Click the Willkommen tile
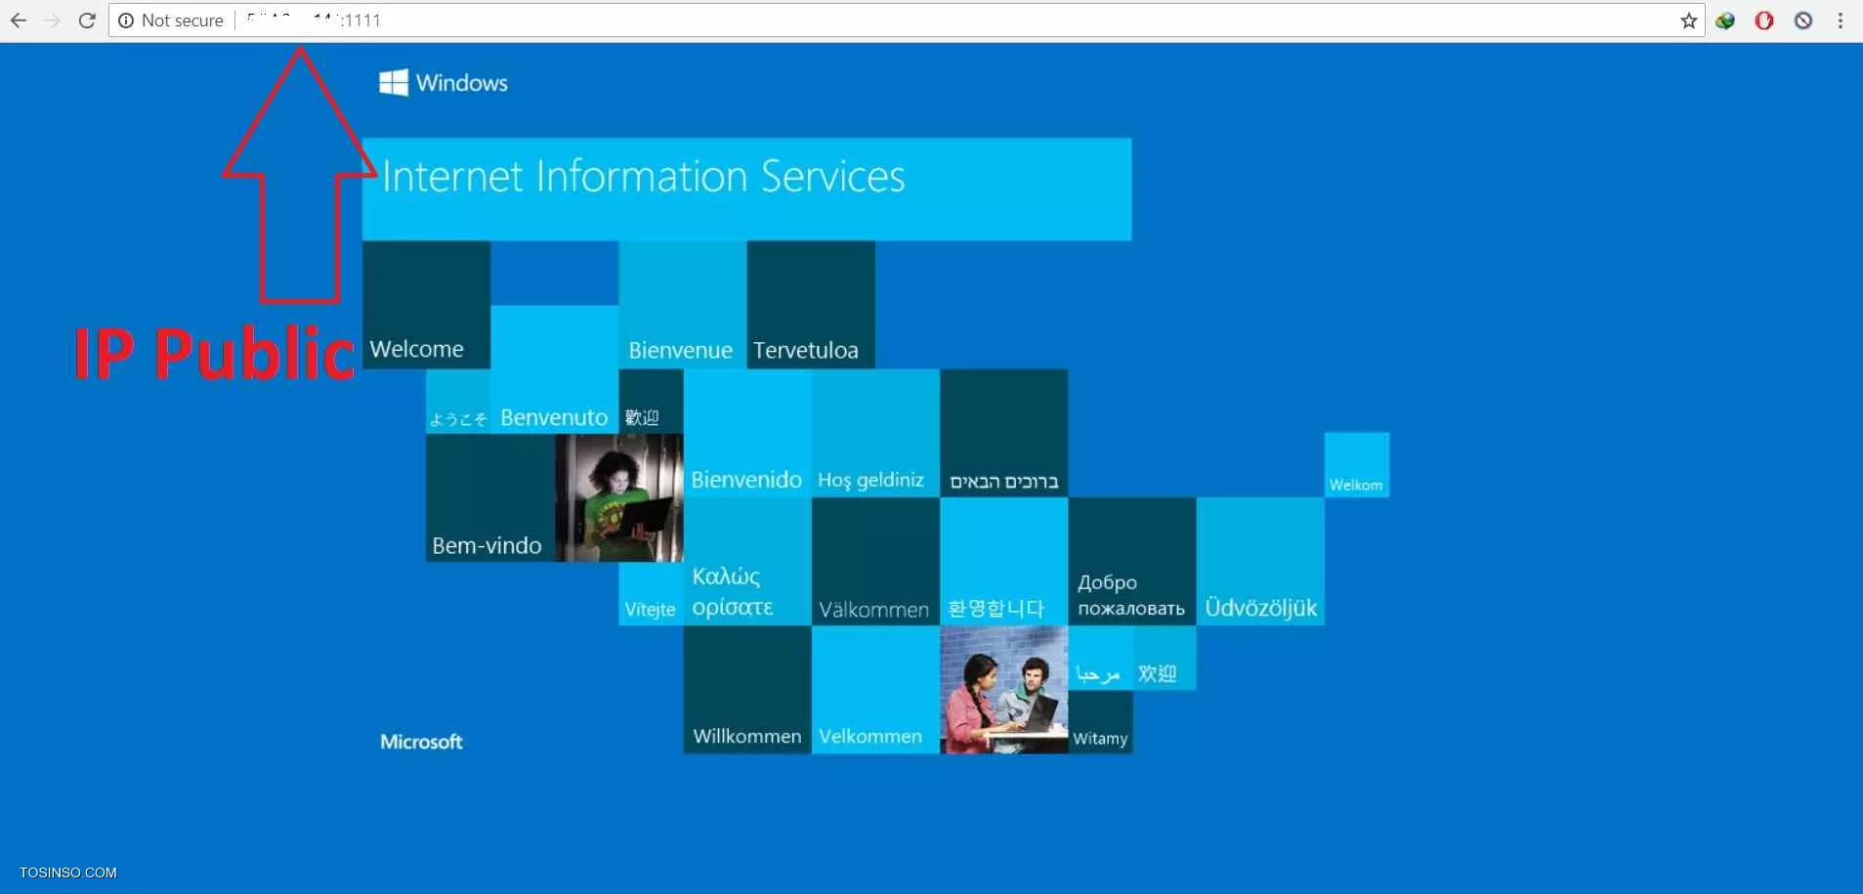Screen dimensions: 1863x894 pyautogui.click(x=747, y=690)
